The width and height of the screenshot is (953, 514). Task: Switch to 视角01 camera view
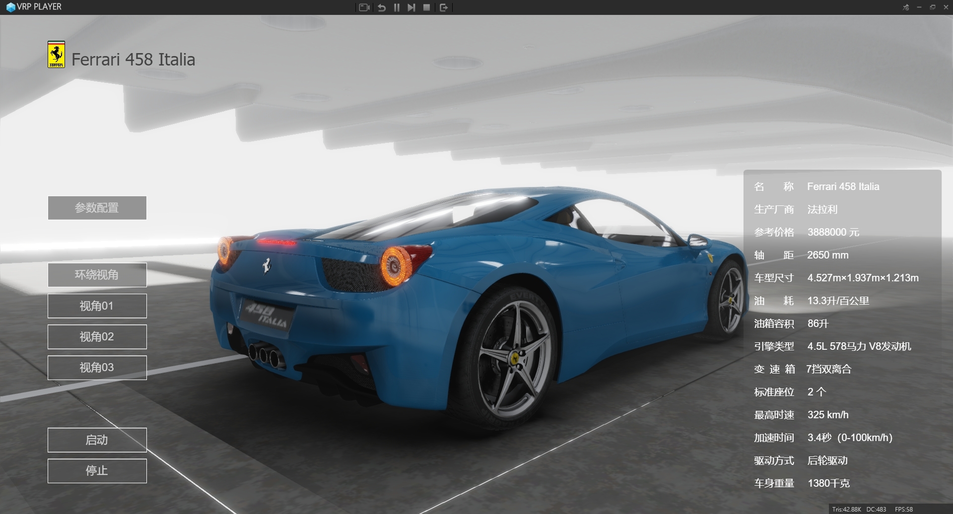pyautogui.click(x=97, y=306)
